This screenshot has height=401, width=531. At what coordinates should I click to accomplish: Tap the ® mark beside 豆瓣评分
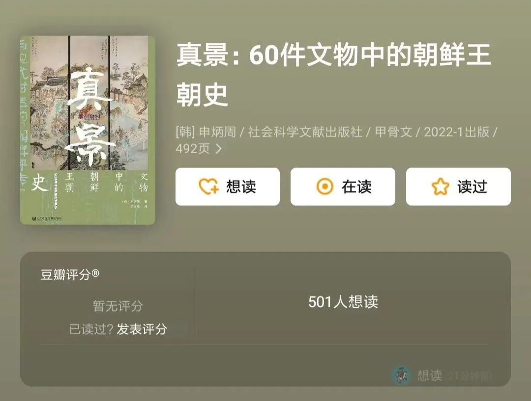[95, 273]
